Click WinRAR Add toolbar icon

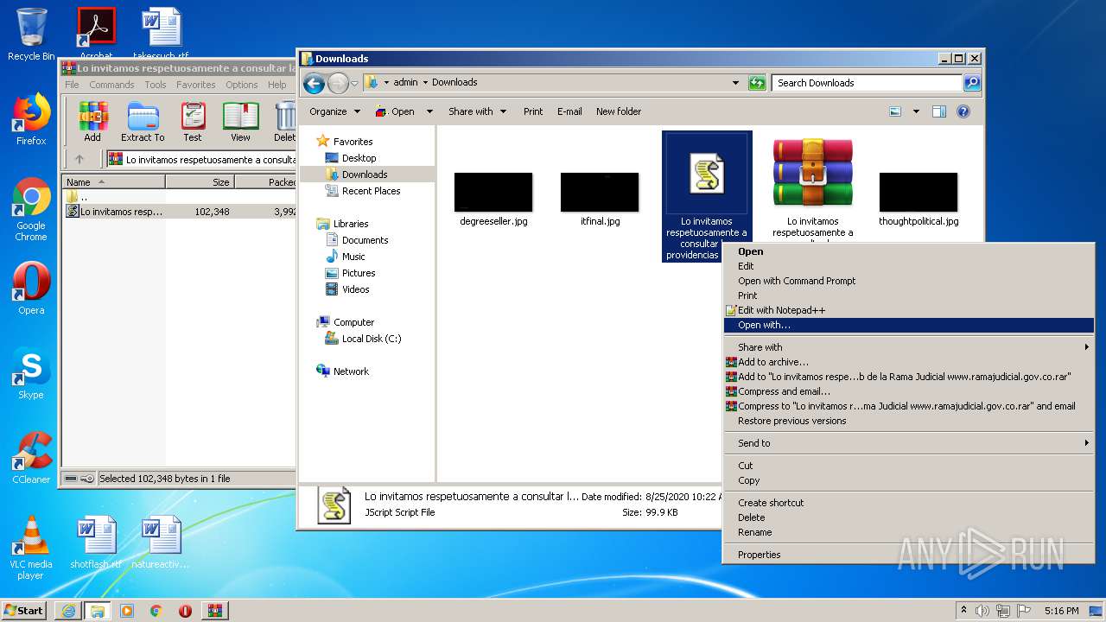[92, 122]
